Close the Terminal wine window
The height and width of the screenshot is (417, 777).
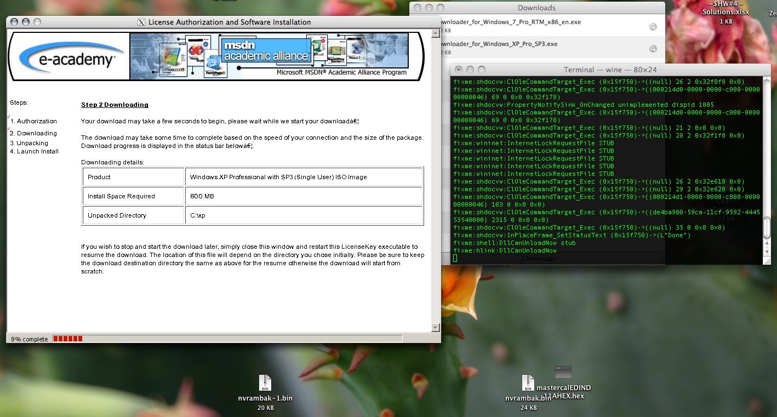tap(458, 70)
